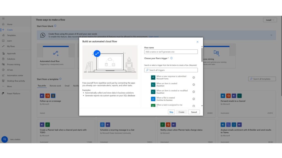Click the Search all templates field

pos(262,79)
